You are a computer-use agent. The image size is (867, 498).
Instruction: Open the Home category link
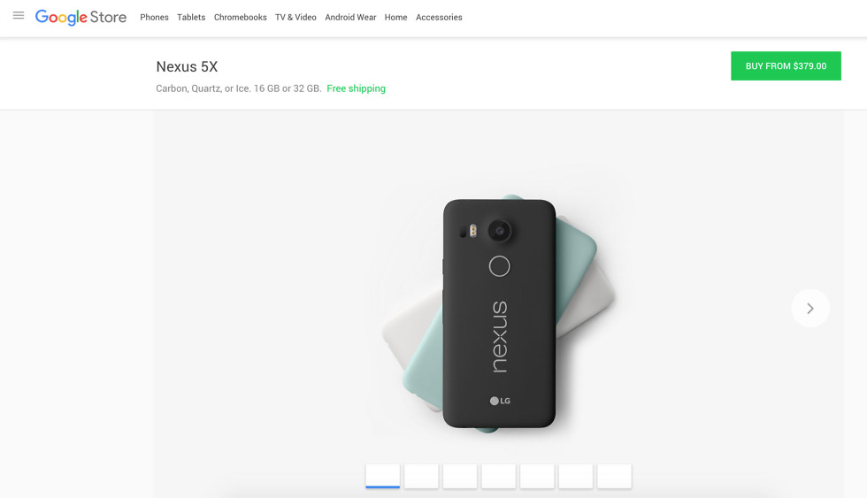point(396,17)
